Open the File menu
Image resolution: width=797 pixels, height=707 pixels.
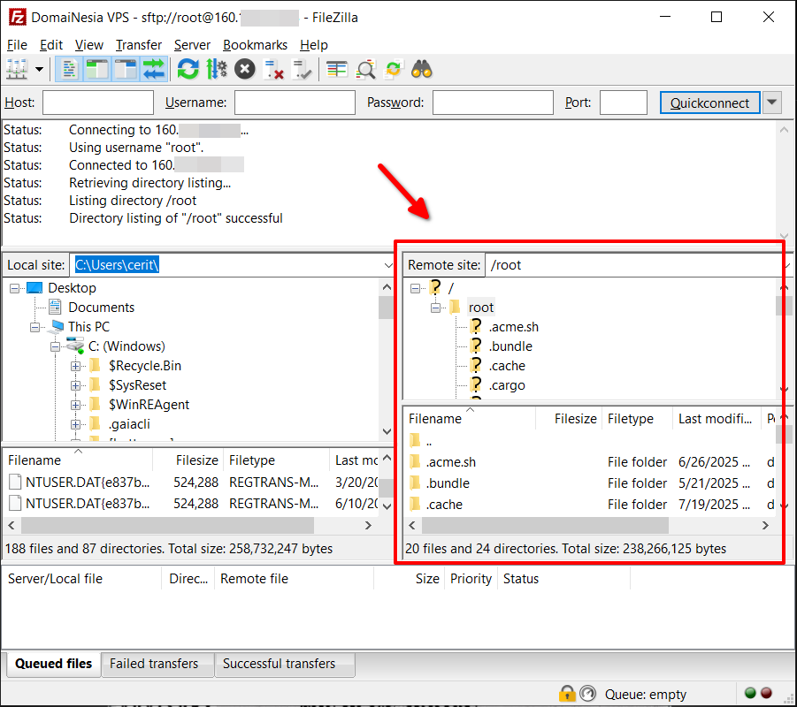coord(17,45)
